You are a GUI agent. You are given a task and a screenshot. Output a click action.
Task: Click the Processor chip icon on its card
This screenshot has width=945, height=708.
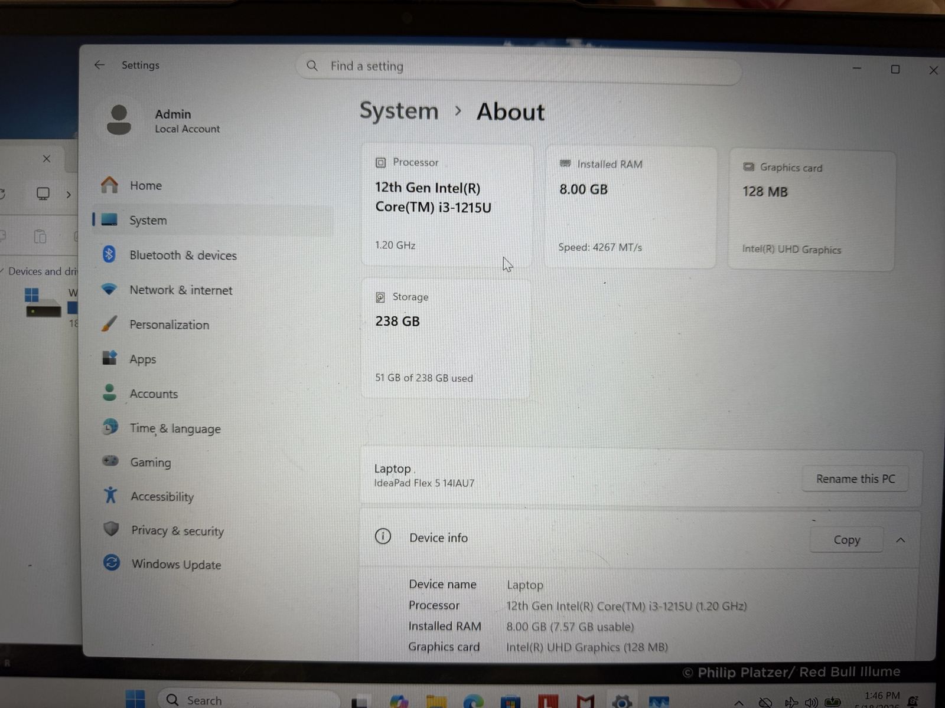tap(381, 162)
